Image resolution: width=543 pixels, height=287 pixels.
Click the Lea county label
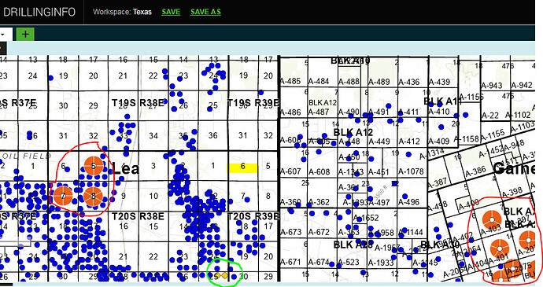(126, 168)
